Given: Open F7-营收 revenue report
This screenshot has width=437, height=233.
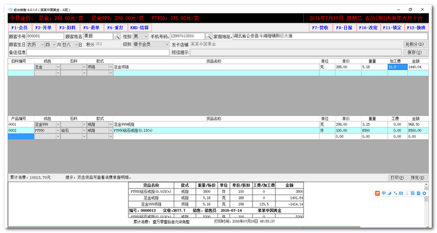Looking at the screenshot, I should 320,28.
